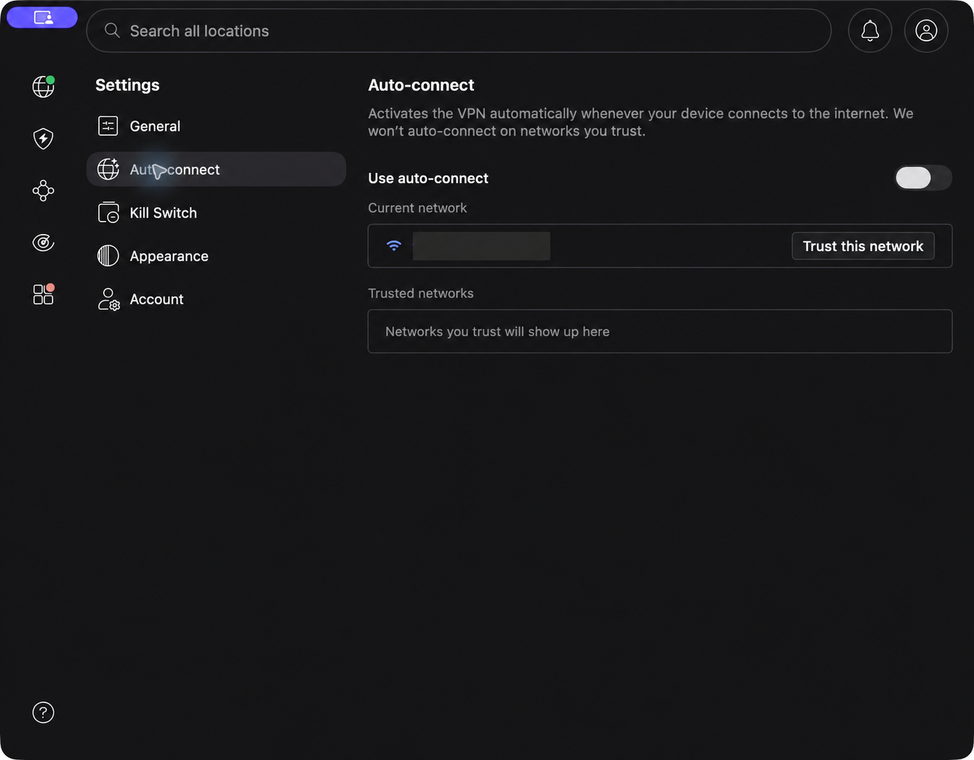
Task: Click "Networks you trust will show up here" text
Action: pos(497,331)
